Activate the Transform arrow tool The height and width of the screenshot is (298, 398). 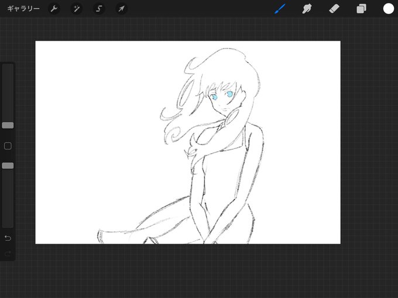click(x=121, y=9)
